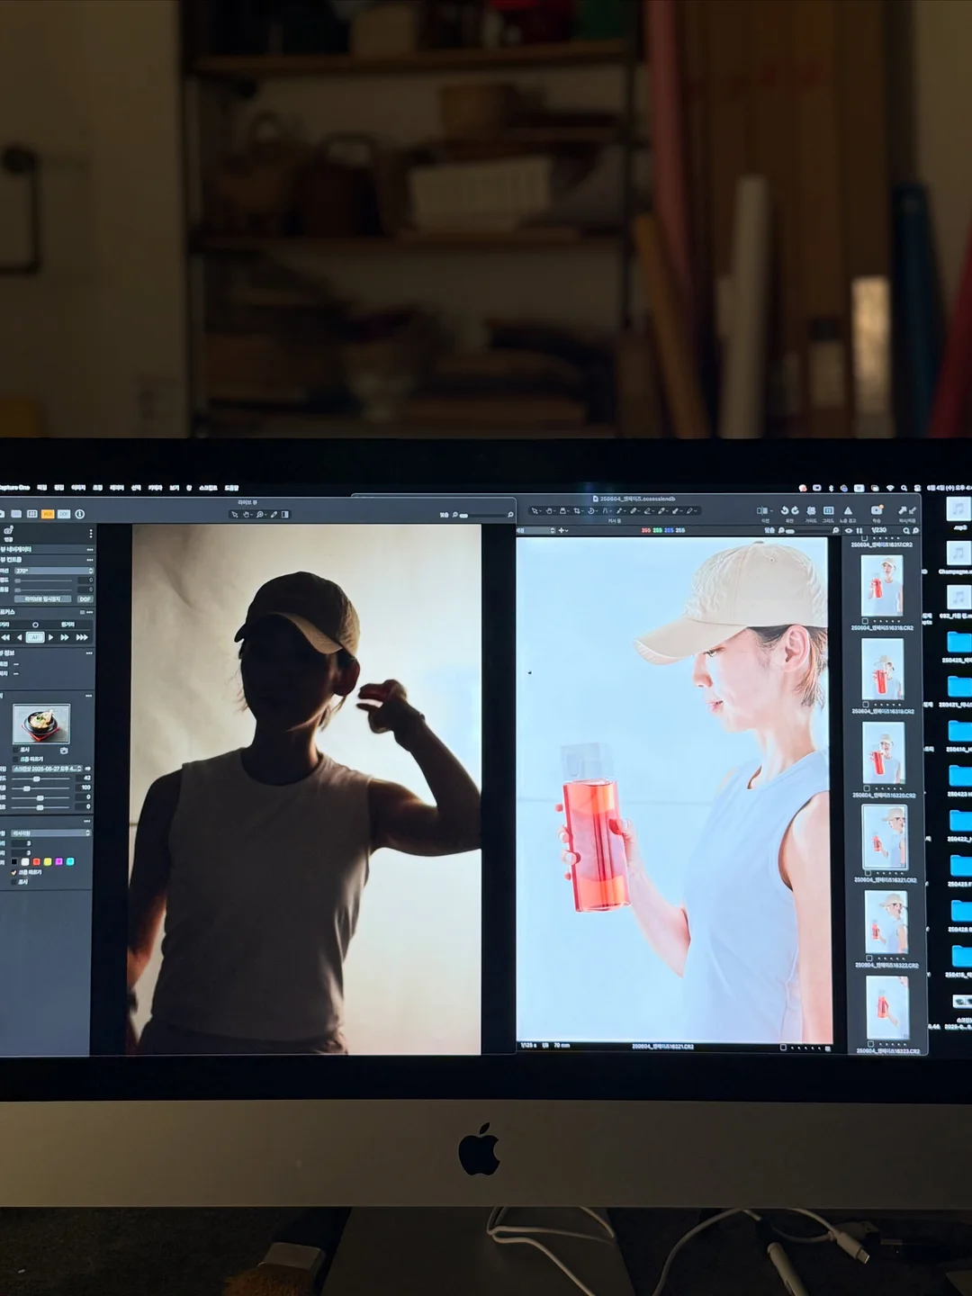Choose the cyan grid color swatch

70,861
